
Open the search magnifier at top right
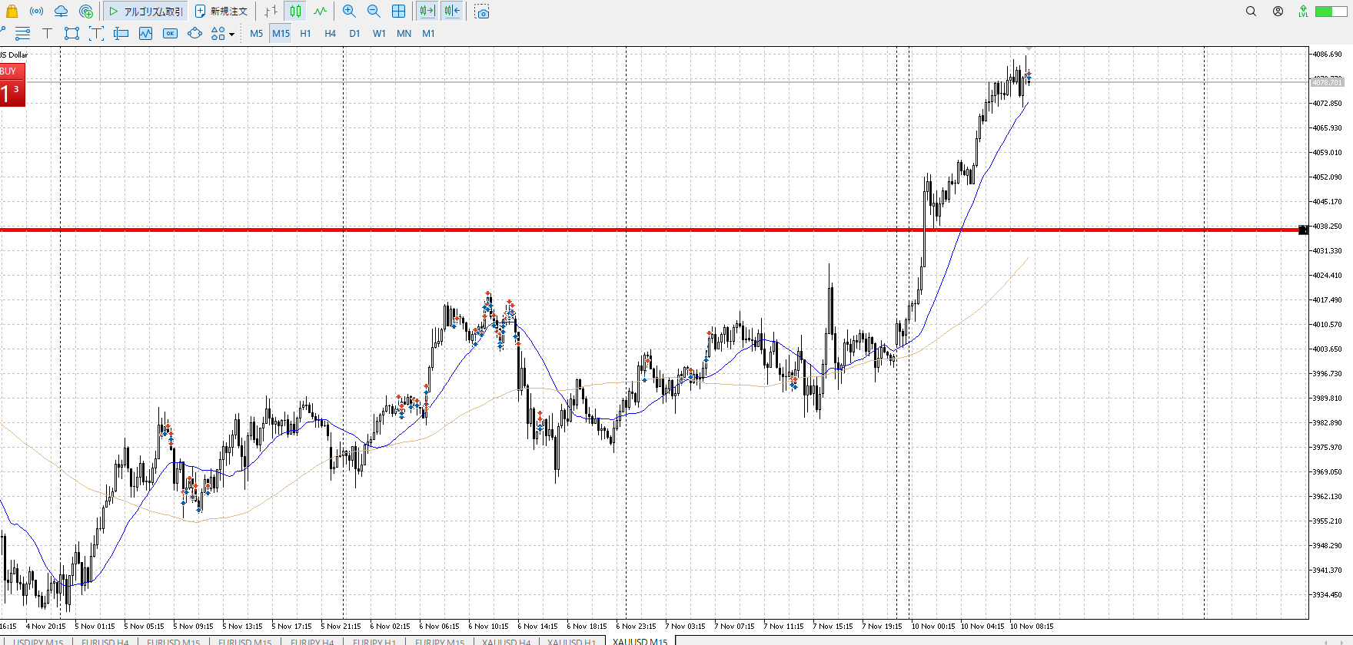pyautogui.click(x=1251, y=12)
